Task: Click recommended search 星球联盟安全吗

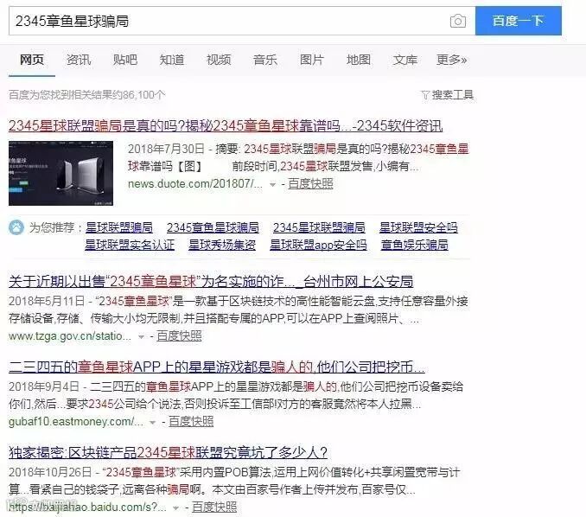Action: (418, 227)
